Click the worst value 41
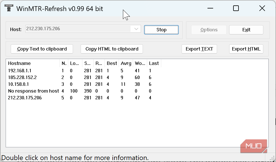276x162 pixels. 137,71
